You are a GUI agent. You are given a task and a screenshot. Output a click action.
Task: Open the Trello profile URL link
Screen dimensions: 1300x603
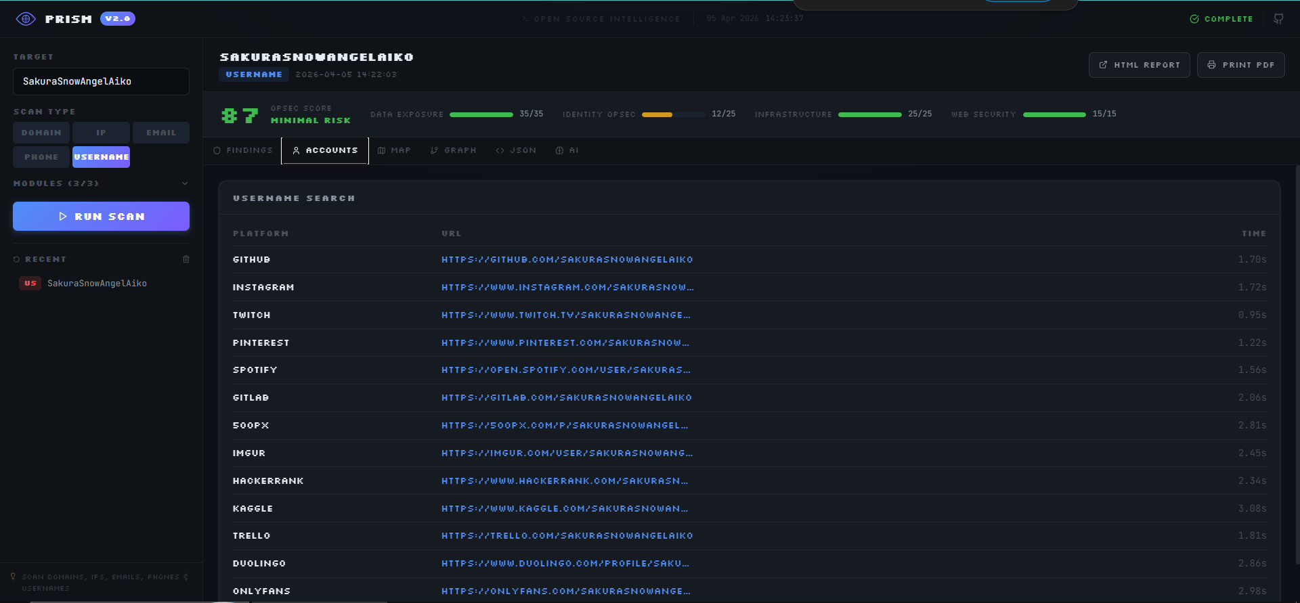567,536
